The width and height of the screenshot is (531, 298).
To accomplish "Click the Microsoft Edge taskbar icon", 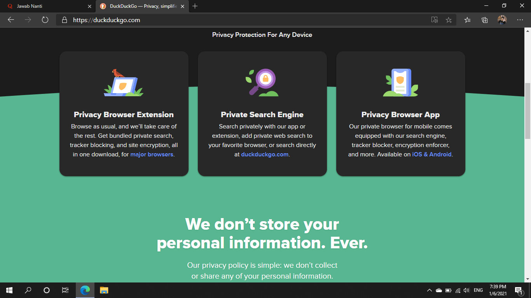I will (85, 290).
